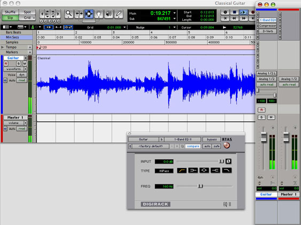Viewport: 301px width, 225px height.
Task: Recall zoom preset 1
Action: 41,21
